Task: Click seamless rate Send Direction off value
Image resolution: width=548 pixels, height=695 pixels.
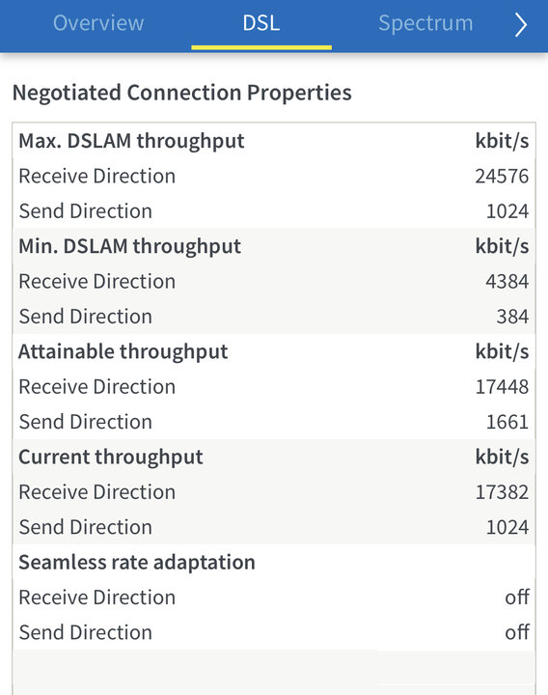Action: pyautogui.click(x=517, y=632)
